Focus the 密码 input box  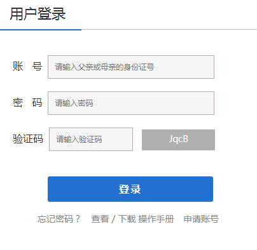point(131,103)
